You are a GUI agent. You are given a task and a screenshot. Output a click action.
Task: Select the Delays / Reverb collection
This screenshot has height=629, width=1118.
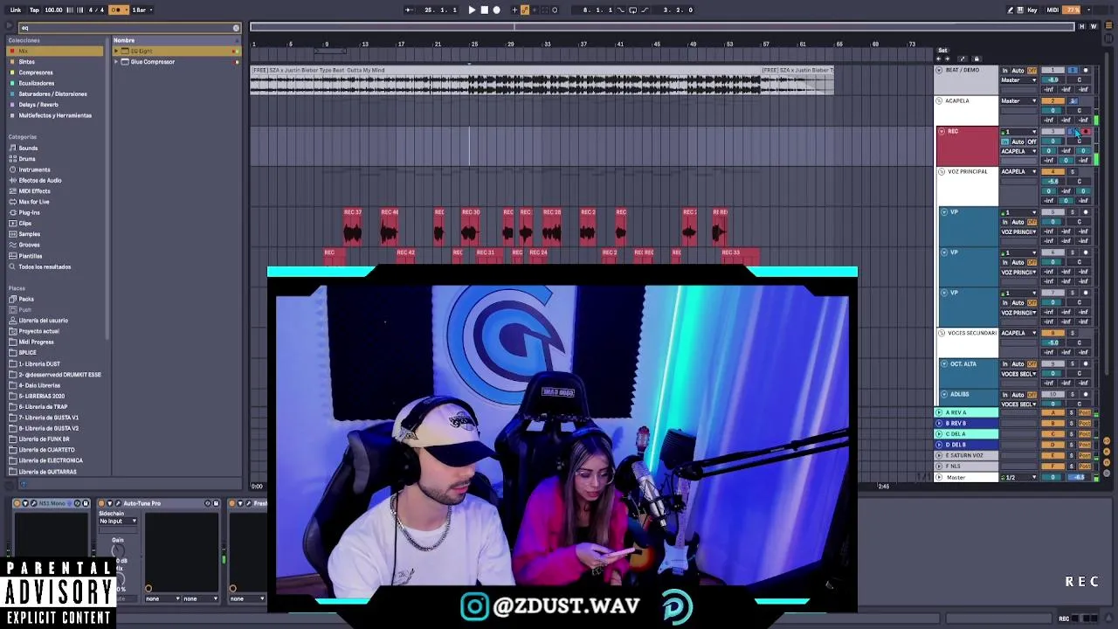coord(38,105)
